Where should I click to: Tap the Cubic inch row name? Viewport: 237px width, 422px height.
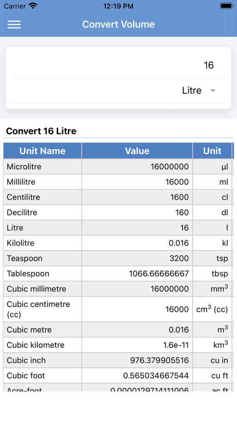click(26, 360)
